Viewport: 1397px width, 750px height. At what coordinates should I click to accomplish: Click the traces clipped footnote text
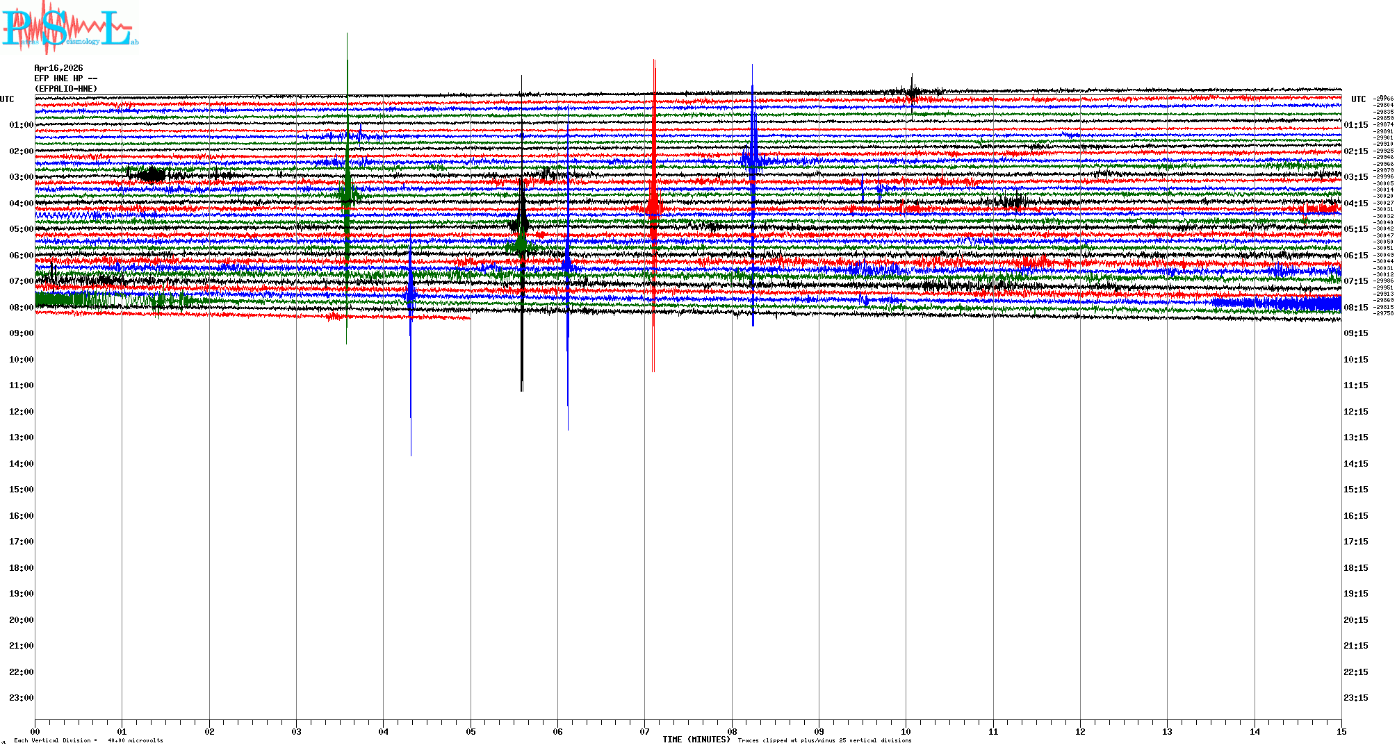click(x=824, y=740)
